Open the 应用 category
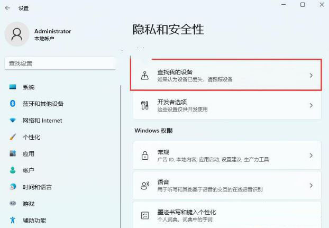Viewport: 329px width, 228px height. (29, 153)
